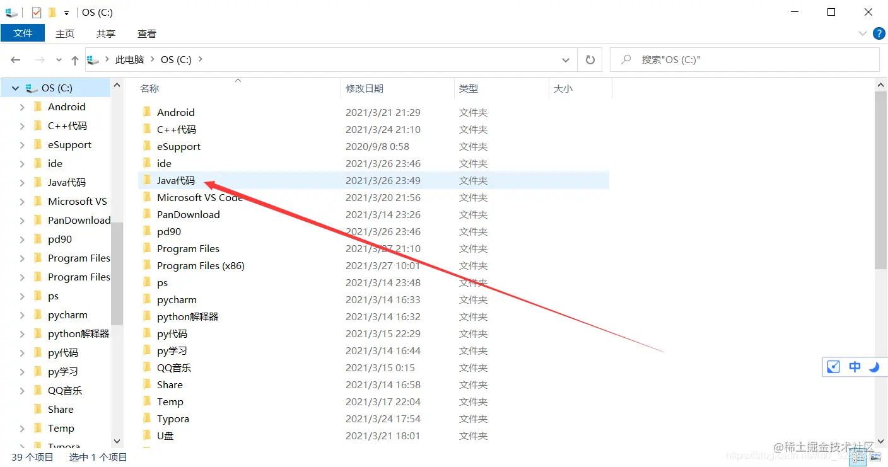Select the python解释器 folder icon in list
The image size is (888, 467).
click(147, 316)
